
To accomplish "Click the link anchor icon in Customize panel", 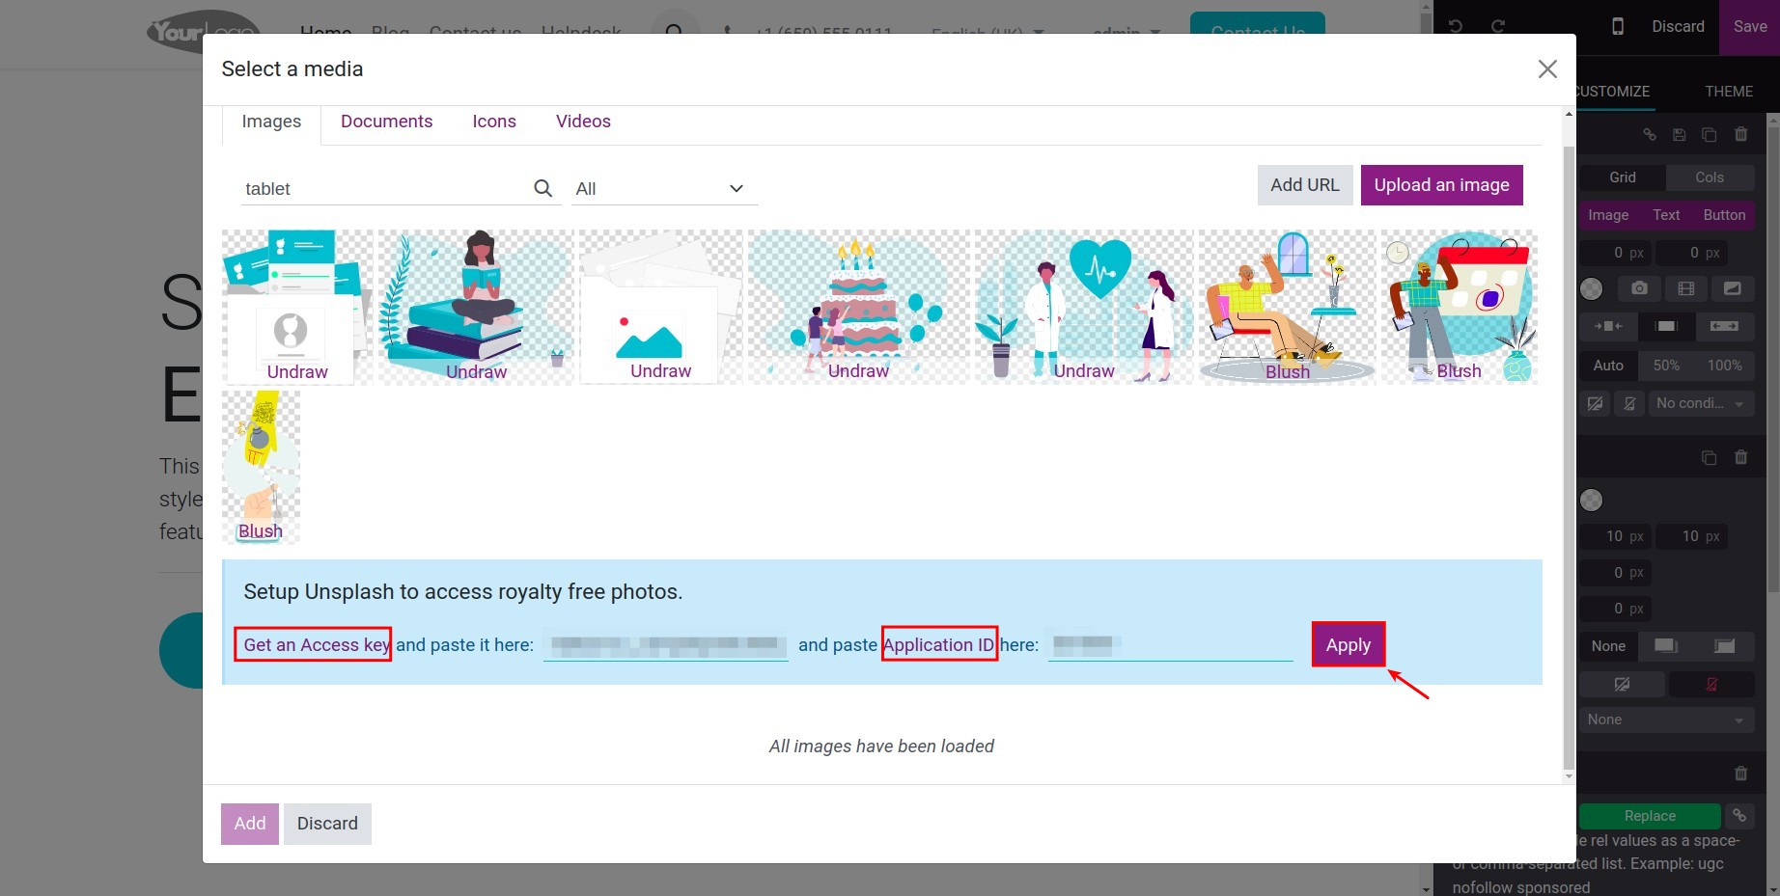I will coord(1650,135).
